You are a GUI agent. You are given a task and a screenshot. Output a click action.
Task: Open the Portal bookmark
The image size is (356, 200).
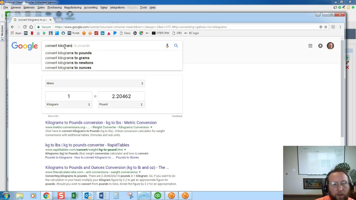(73, 33)
